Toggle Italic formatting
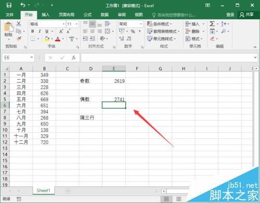Image resolution: width=260 pixels, height=203 pixels. pyautogui.click(x=40, y=31)
